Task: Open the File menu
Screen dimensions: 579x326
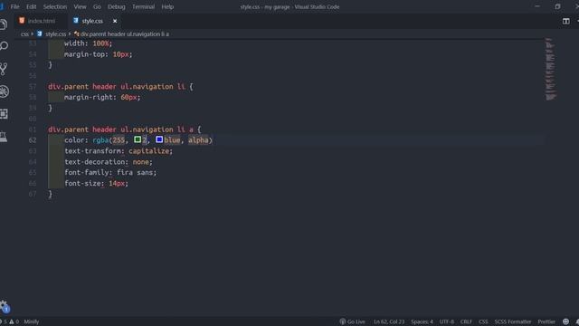Action: (x=15, y=6)
